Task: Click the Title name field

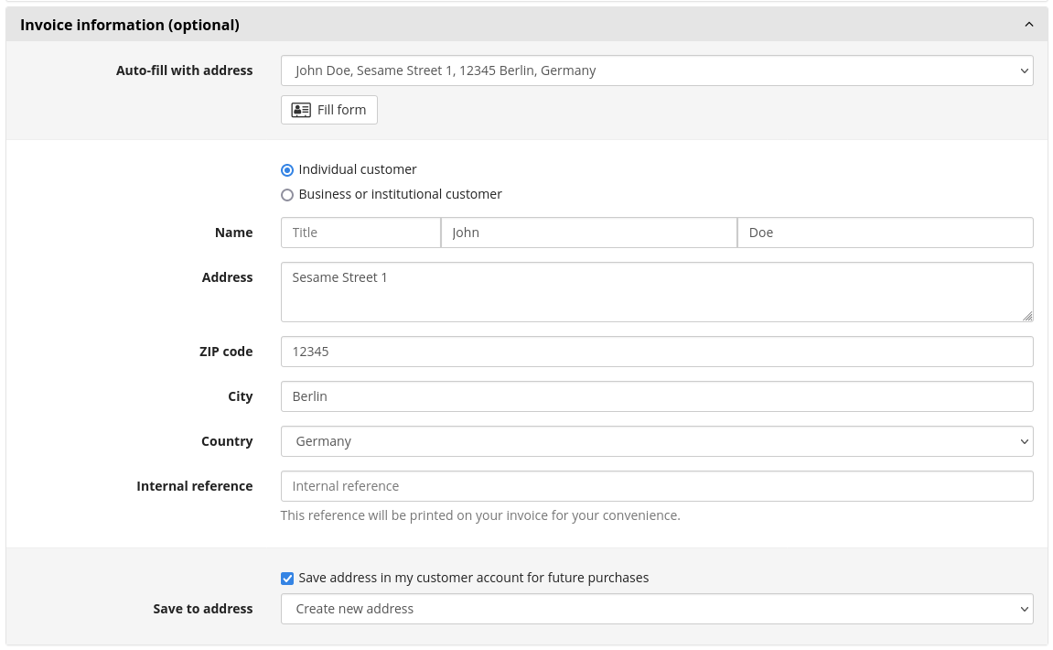Action: pos(360,233)
